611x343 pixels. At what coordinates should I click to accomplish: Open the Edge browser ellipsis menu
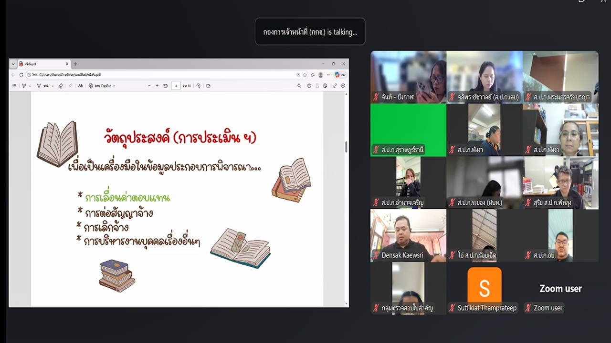(328, 75)
